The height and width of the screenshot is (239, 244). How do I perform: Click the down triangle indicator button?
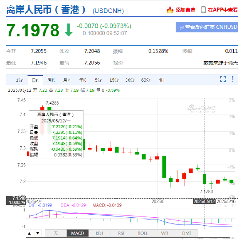38,233
